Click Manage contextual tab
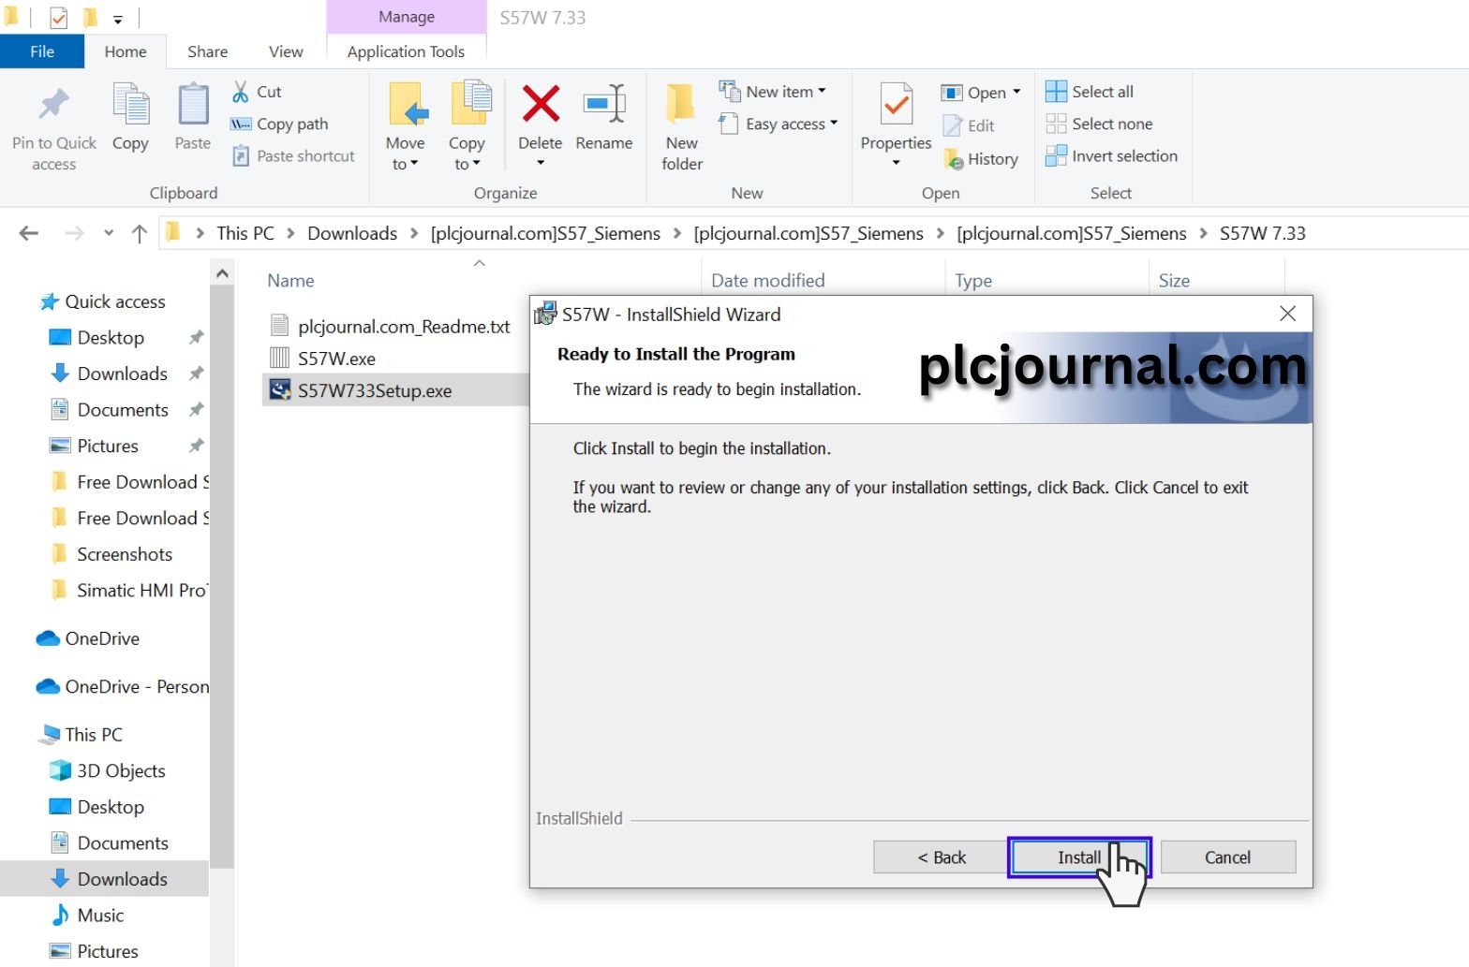The image size is (1469, 967). (x=407, y=17)
